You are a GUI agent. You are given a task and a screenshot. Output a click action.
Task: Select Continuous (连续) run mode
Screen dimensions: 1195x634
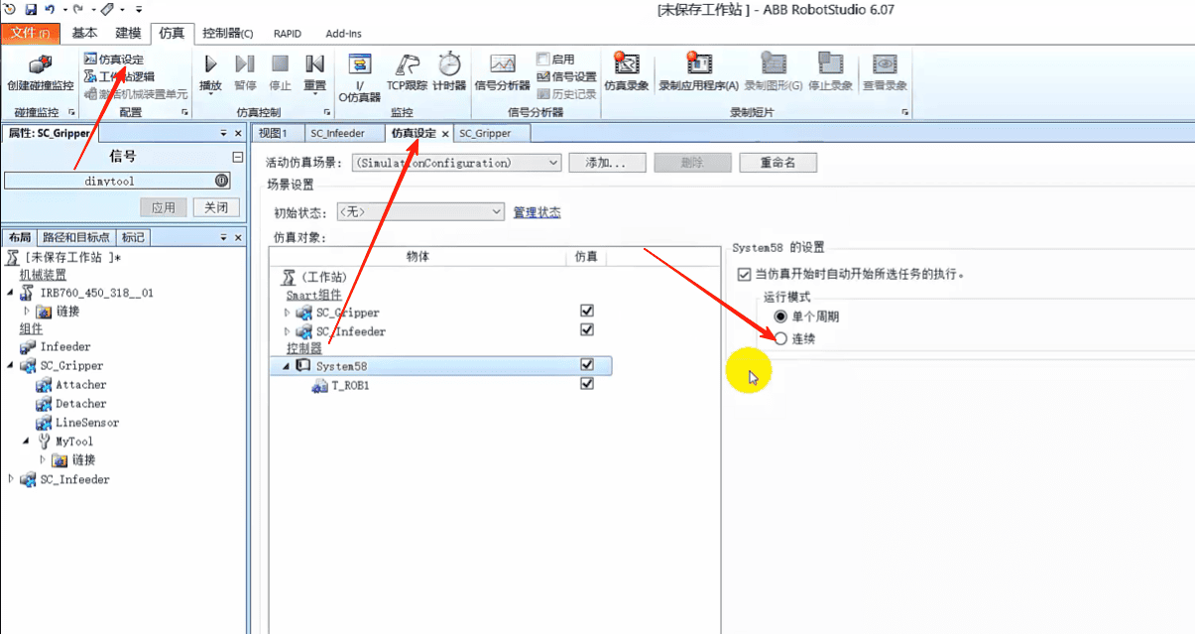[x=780, y=339]
